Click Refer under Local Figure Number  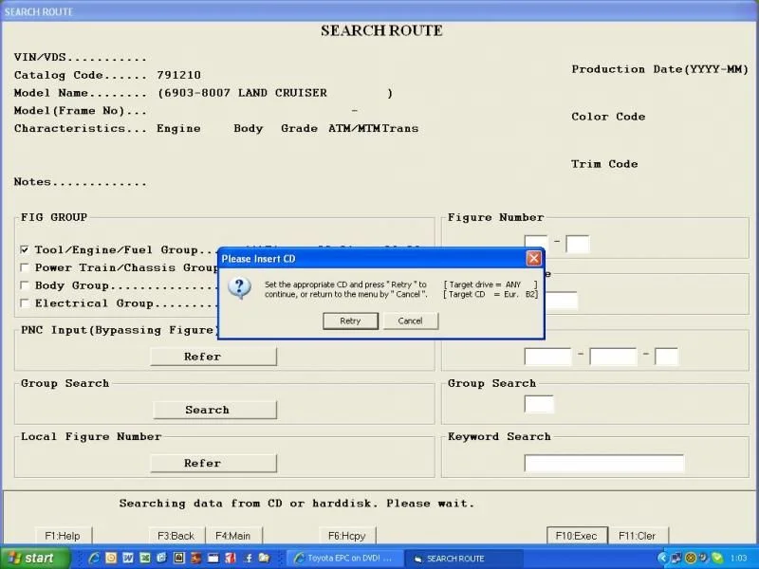(213, 463)
